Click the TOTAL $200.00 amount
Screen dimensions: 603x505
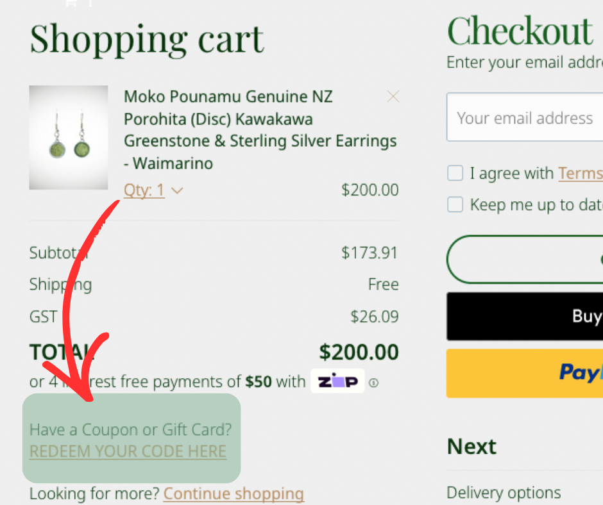click(x=358, y=352)
